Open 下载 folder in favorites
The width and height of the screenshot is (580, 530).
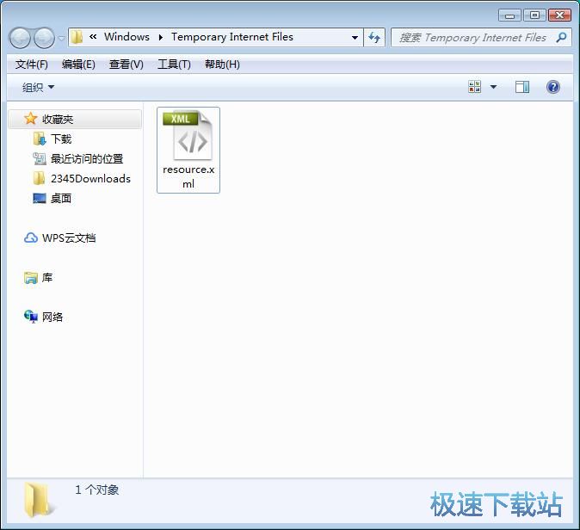(61, 139)
